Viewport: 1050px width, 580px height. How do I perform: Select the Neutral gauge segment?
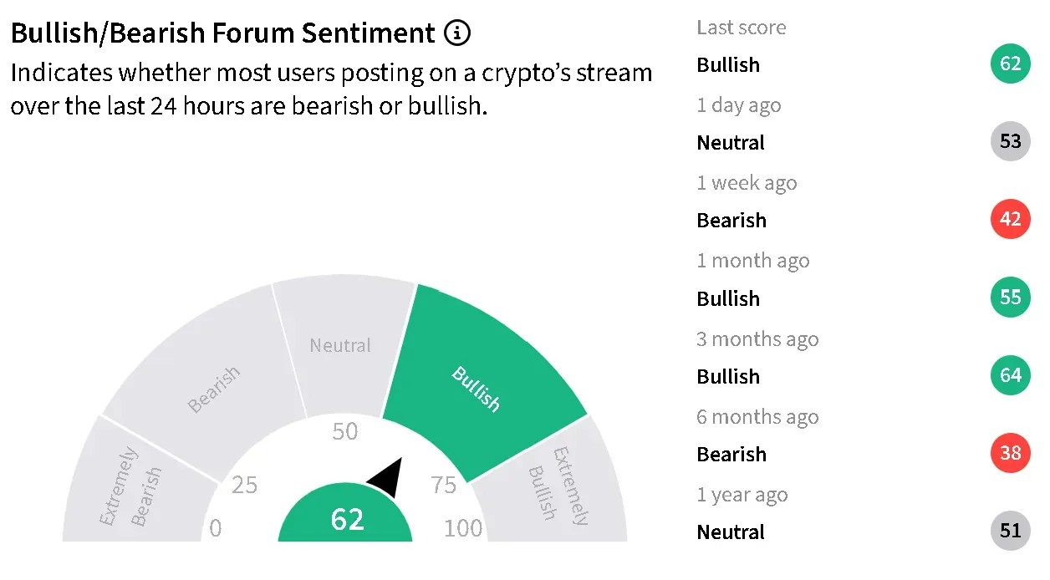tap(341, 347)
